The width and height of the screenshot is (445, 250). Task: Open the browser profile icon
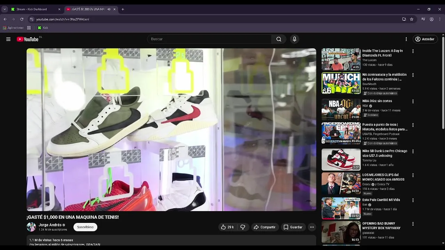coord(431,19)
